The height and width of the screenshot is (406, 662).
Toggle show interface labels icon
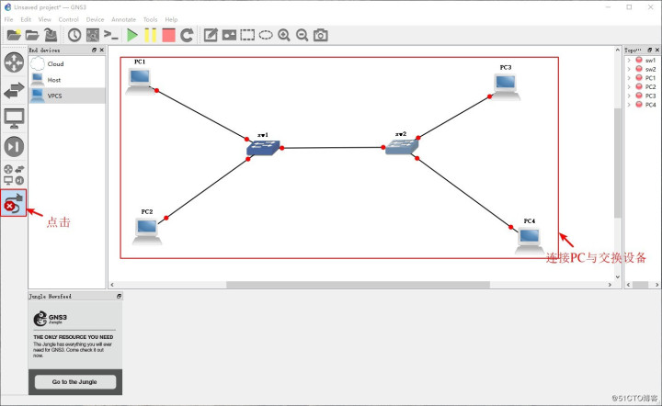click(x=93, y=35)
